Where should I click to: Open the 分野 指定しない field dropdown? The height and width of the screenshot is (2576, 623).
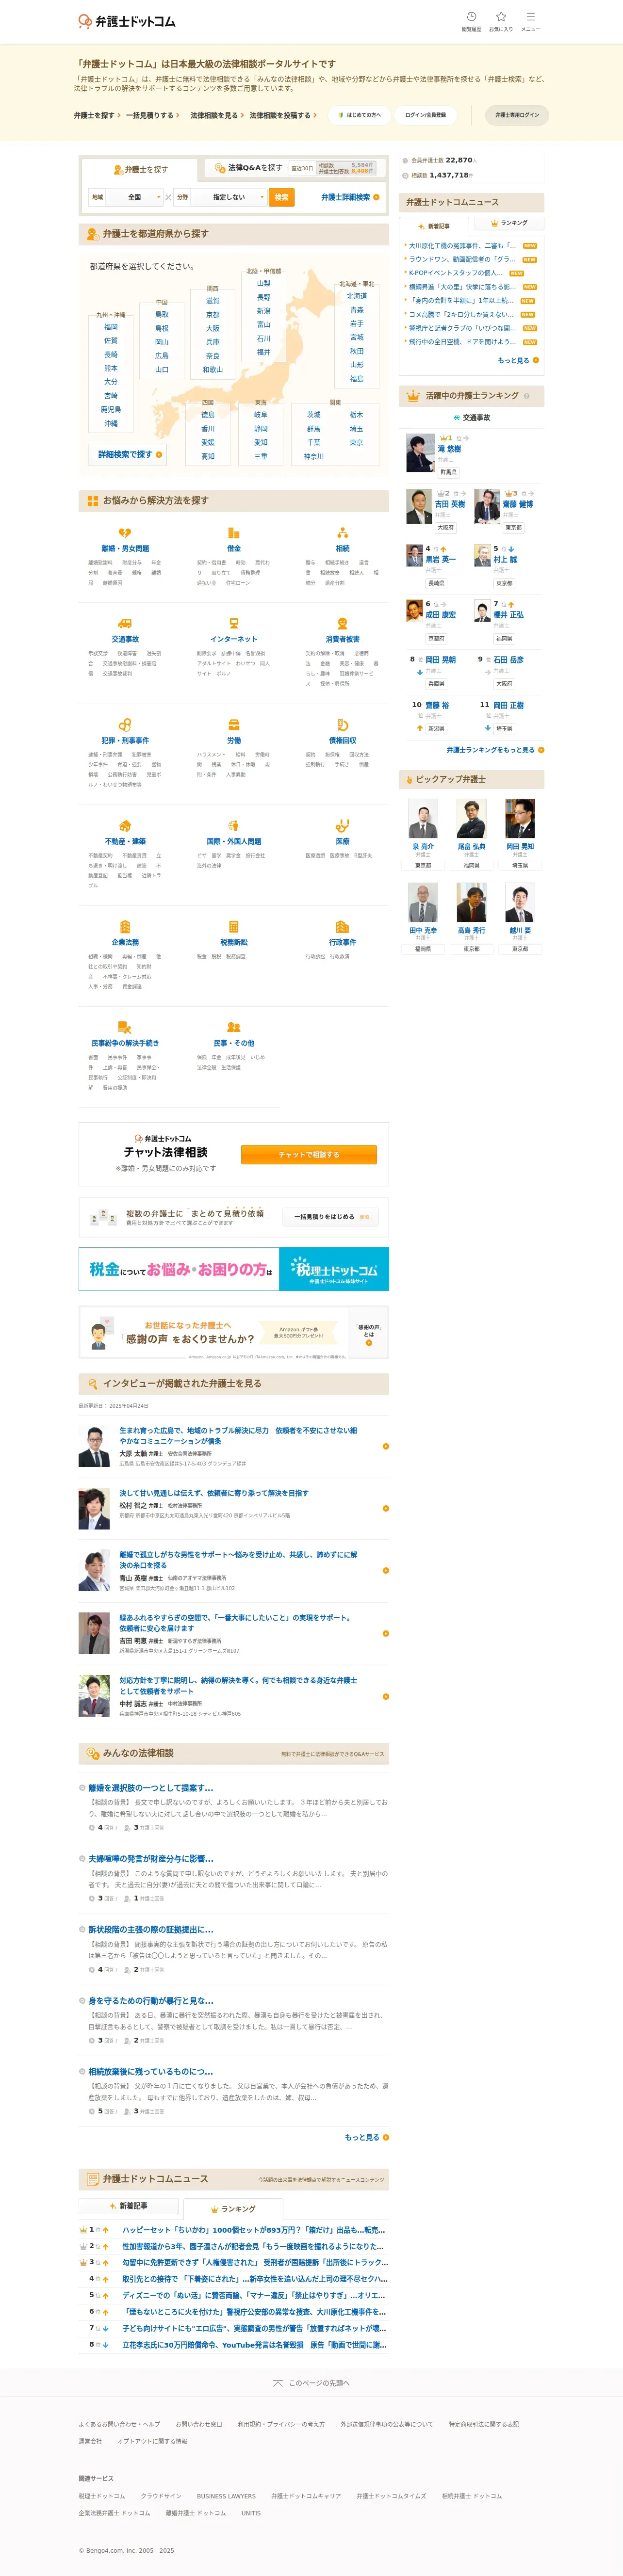(220, 197)
